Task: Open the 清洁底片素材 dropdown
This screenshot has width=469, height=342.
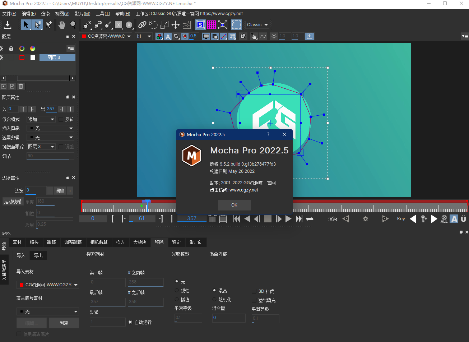Action: click(x=48, y=311)
